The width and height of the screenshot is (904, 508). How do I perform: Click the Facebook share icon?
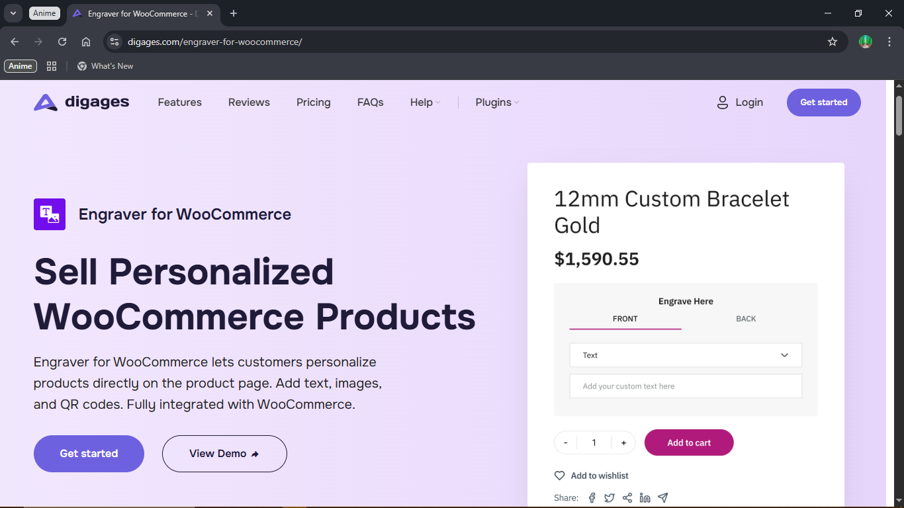(x=592, y=498)
